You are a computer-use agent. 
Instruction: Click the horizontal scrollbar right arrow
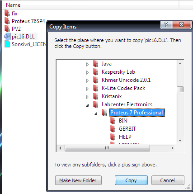(x=173, y=148)
